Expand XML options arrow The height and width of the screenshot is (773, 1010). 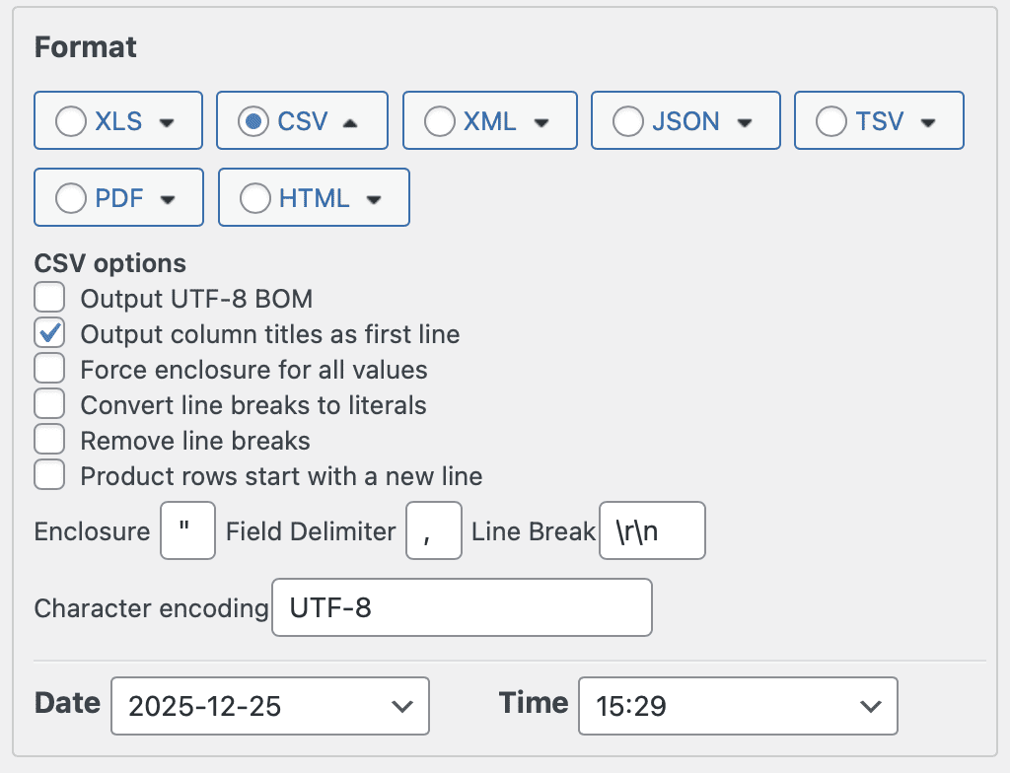[x=541, y=122]
